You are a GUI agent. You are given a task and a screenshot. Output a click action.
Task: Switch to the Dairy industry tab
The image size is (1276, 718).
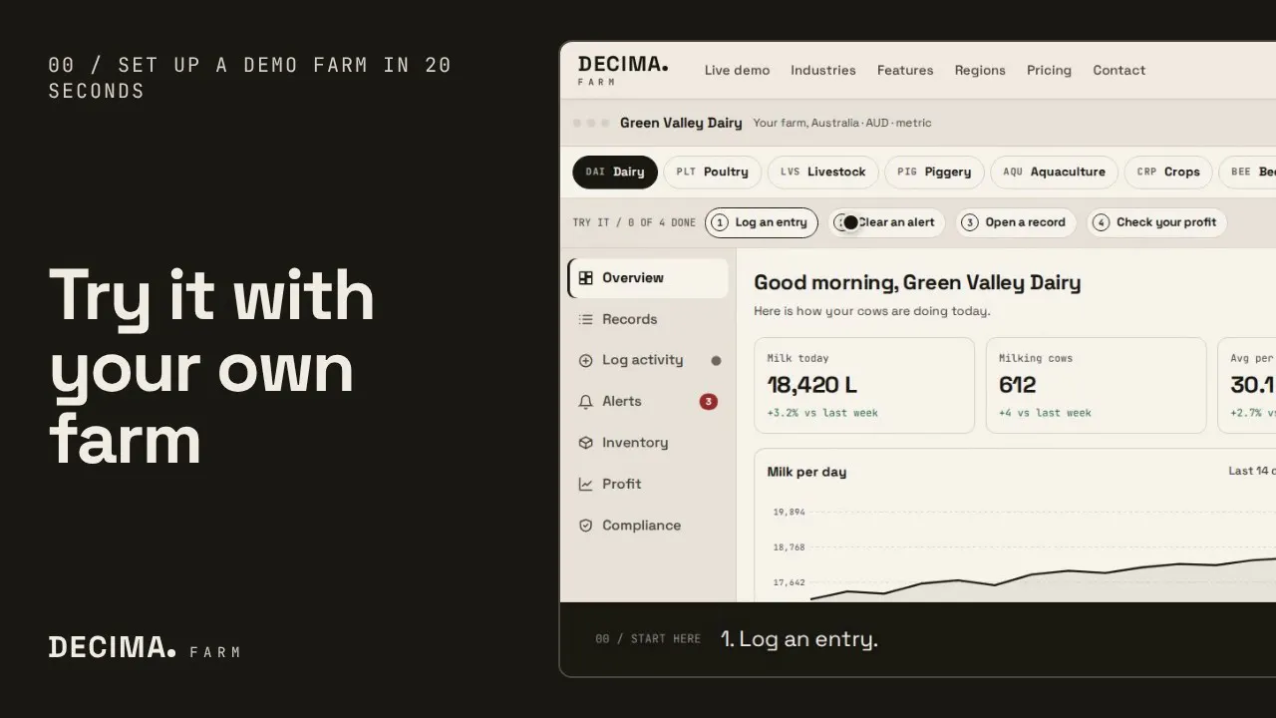[x=615, y=172]
